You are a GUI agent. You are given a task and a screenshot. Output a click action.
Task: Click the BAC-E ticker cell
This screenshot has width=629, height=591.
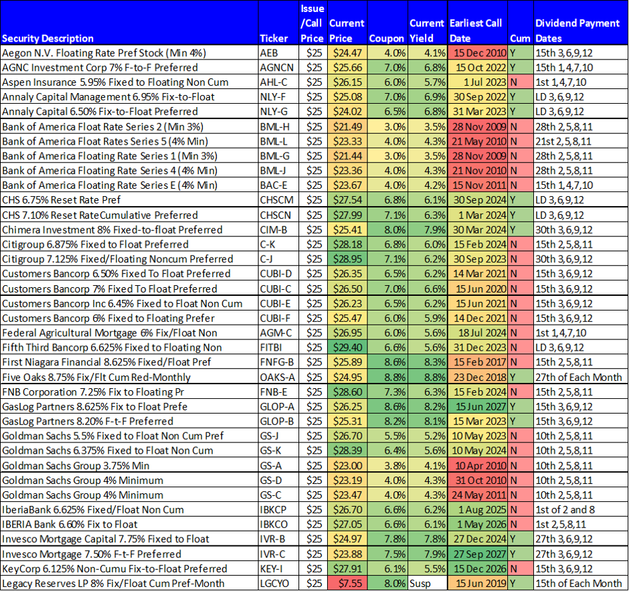278,185
